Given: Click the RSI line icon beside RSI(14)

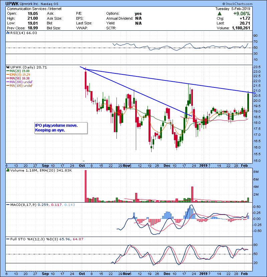Looking at the screenshot, I should (x=8, y=33).
